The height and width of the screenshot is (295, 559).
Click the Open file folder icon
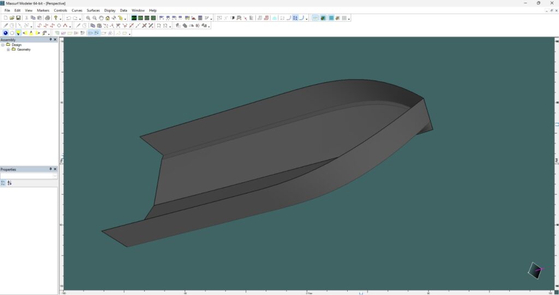12,18
